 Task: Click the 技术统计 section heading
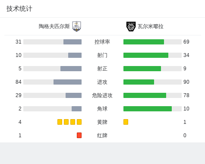19,9
